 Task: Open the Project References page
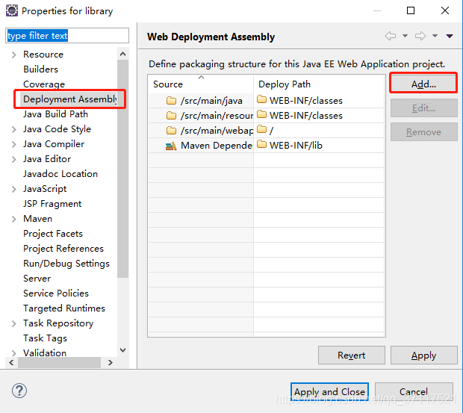tap(63, 249)
